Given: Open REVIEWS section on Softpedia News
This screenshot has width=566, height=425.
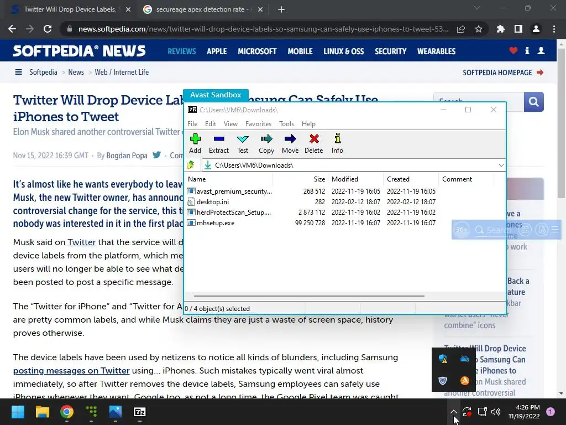Looking at the screenshot, I should [181, 51].
